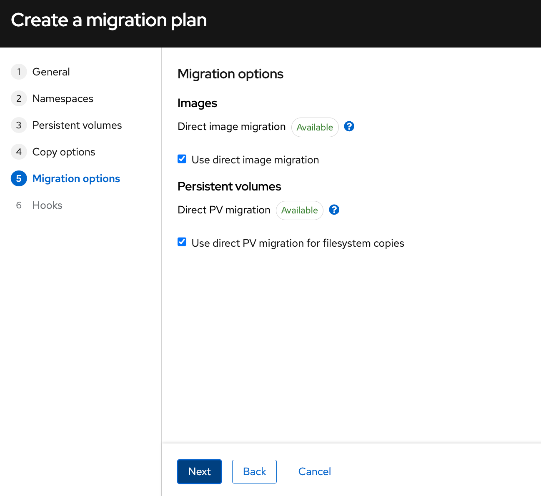Image resolution: width=541 pixels, height=496 pixels.
Task: Click the Available badge beside Direct PV migration
Action: point(300,210)
